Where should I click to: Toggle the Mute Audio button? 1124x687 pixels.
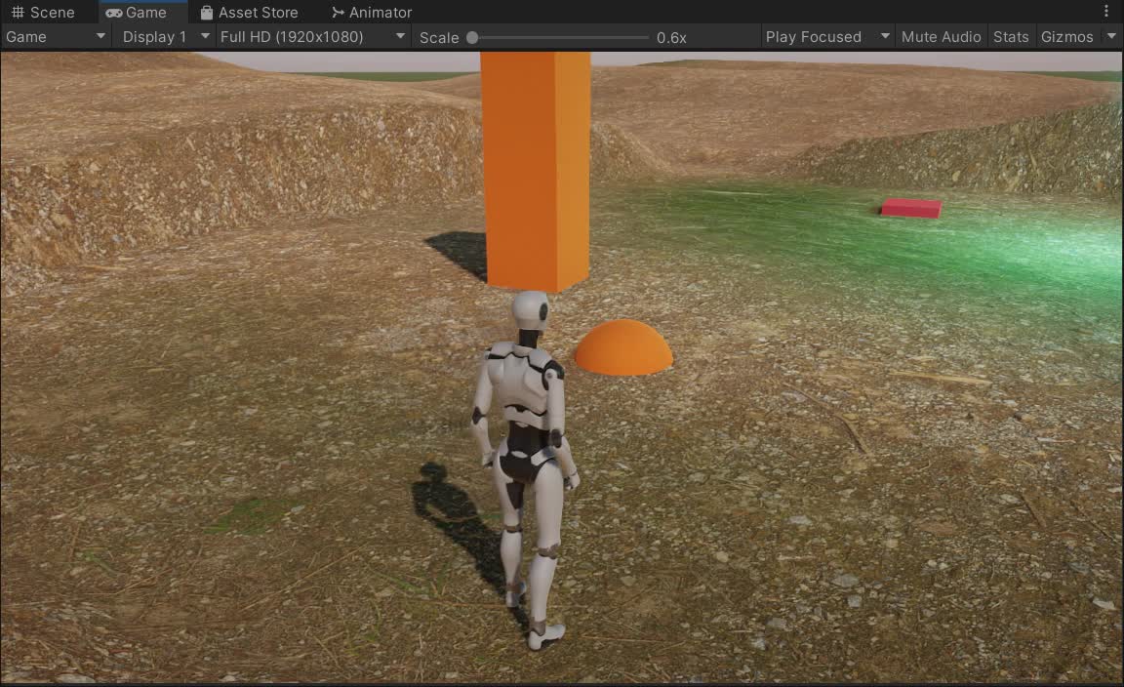pyautogui.click(x=941, y=37)
